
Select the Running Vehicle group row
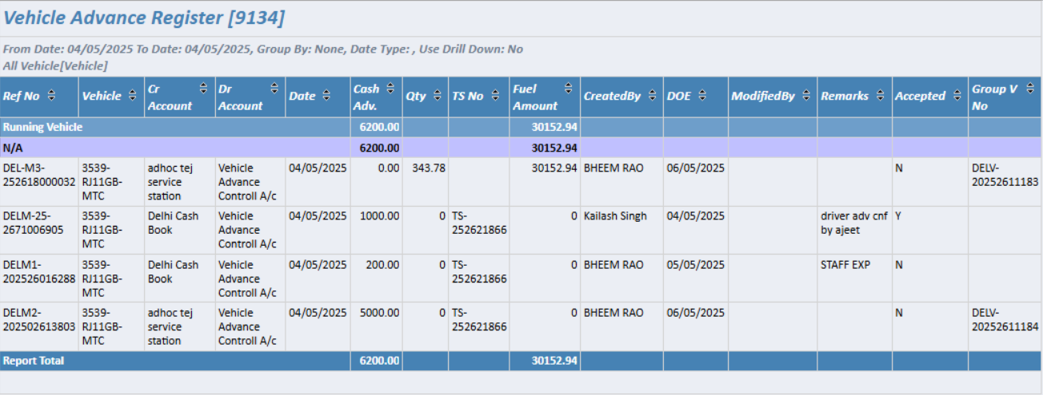43,127
